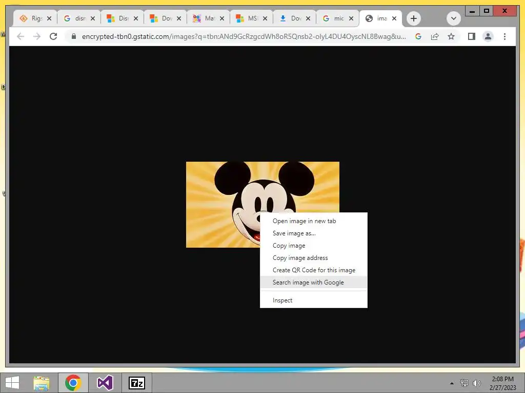Click the browser back arrow
525x393 pixels.
click(x=21, y=36)
